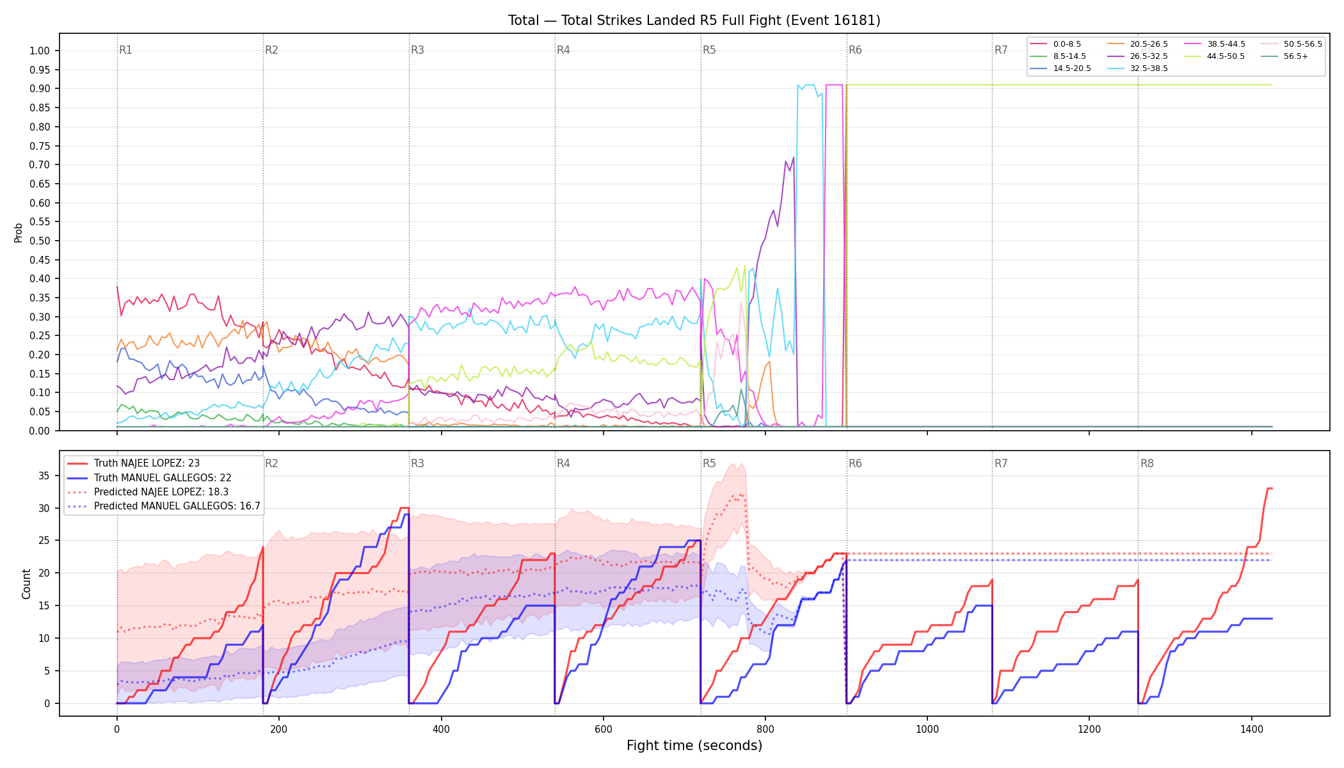Click the orange line swatch beside 20.5-26.5
This screenshot has width=1344, height=768.
(x=1116, y=44)
